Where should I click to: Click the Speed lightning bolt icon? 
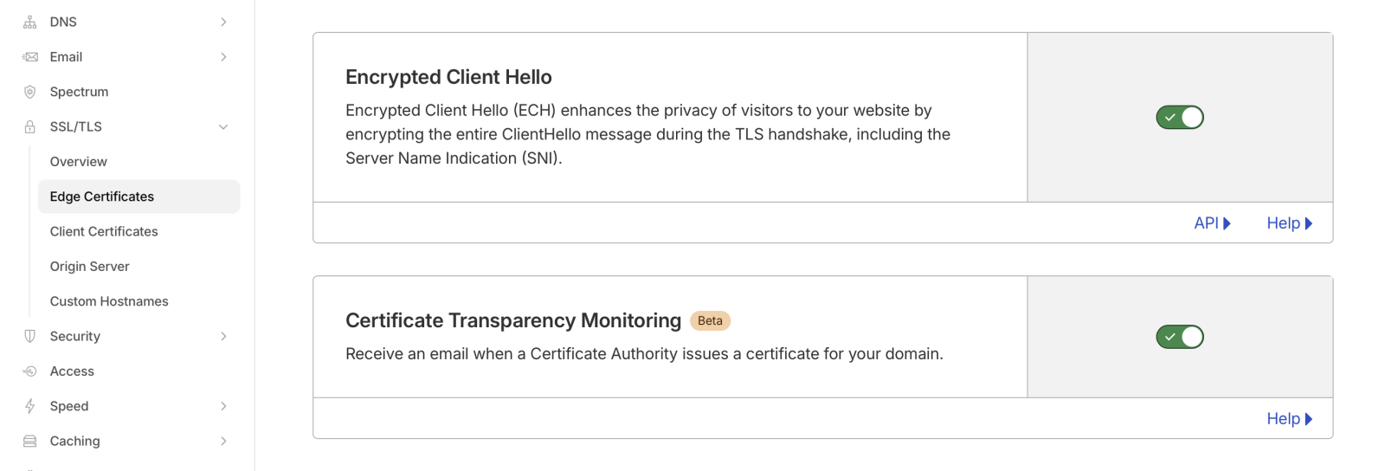tap(30, 406)
